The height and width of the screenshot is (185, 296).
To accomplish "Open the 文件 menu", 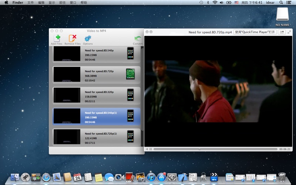I will point(31,3).
